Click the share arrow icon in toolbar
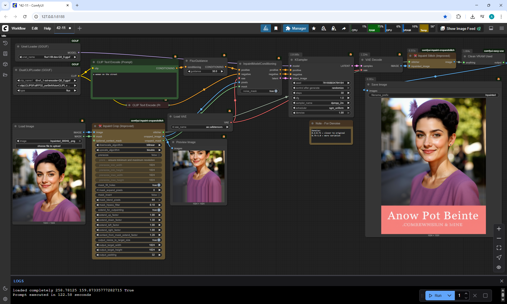507x304 pixels. pyautogui.click(x=344, y=28)
